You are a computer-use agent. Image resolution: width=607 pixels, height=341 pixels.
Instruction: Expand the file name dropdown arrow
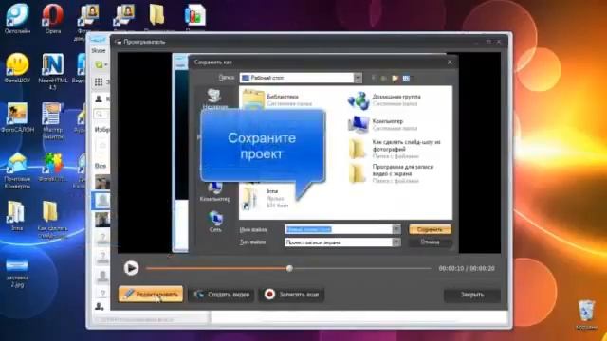point(396,229)
